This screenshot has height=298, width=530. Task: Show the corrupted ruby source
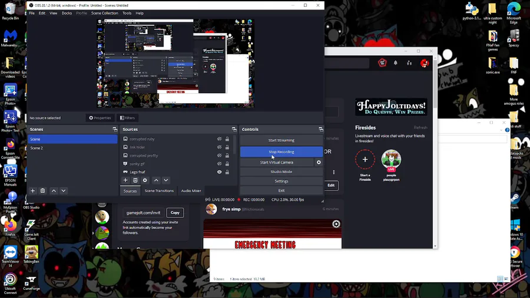(220, 139)
